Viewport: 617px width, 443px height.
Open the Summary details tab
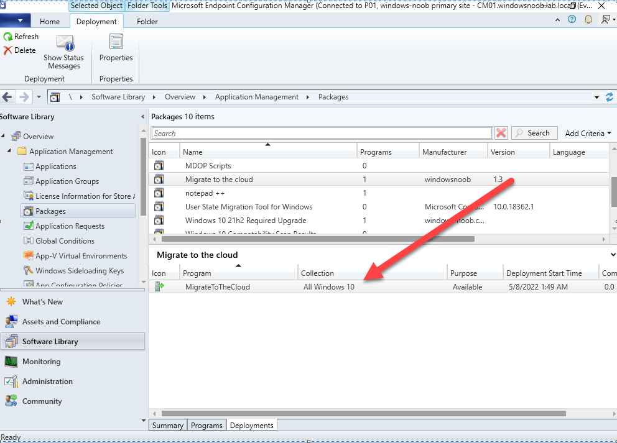pos(168,426)
